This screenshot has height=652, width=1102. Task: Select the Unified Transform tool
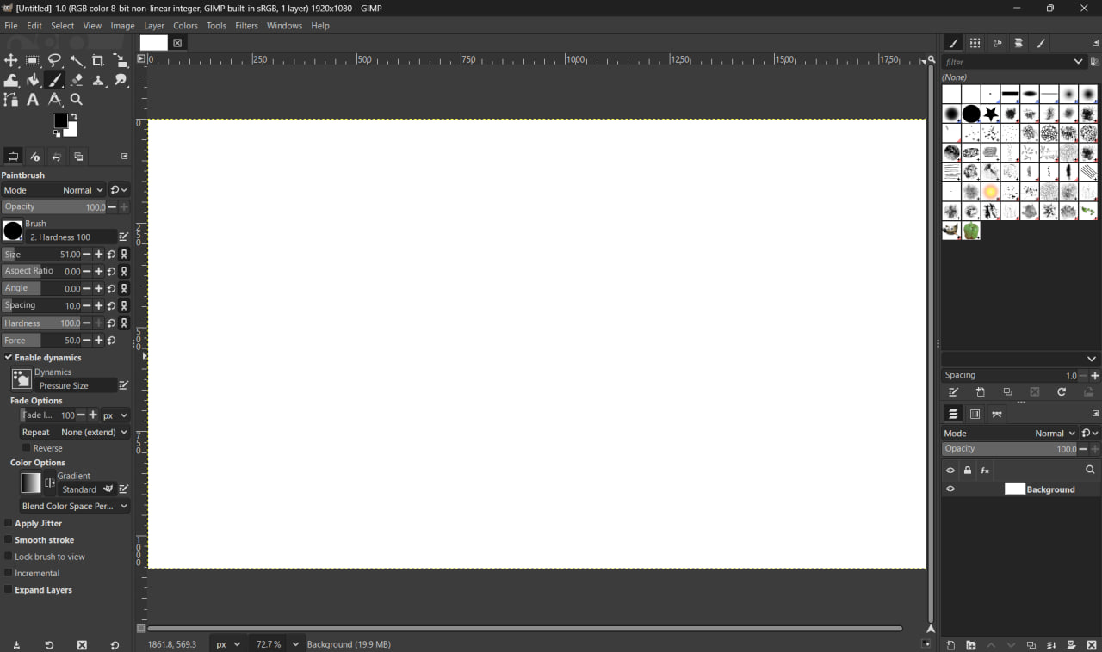pos(121,60)
